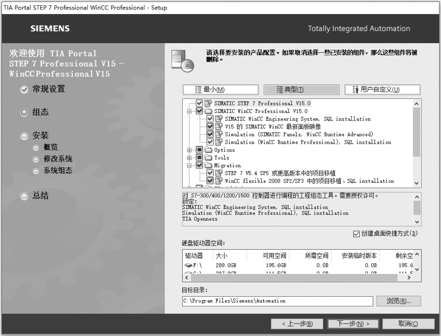Image resolution: width=441 pixels, height=336 pixels.
Task: Click the description box scrollbar thumb
Action: 417,207
